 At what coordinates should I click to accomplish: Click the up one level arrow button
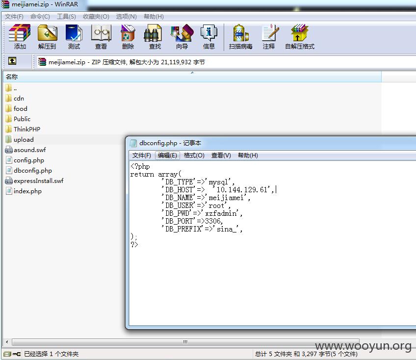(12, 61)
